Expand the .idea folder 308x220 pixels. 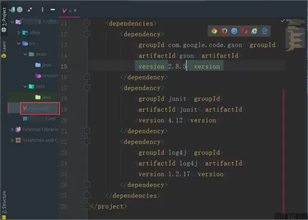pyautogui.click(x=19, y=33)
